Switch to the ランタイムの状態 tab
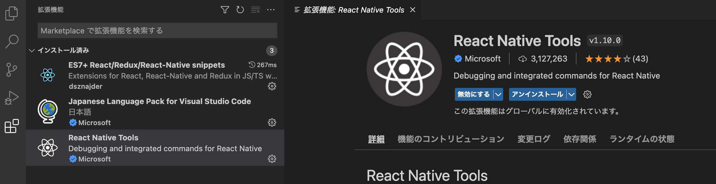The width and height of the screenshot is (716, 184). click(642, 139)
